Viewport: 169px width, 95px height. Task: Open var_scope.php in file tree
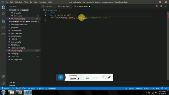coord(16,59)
